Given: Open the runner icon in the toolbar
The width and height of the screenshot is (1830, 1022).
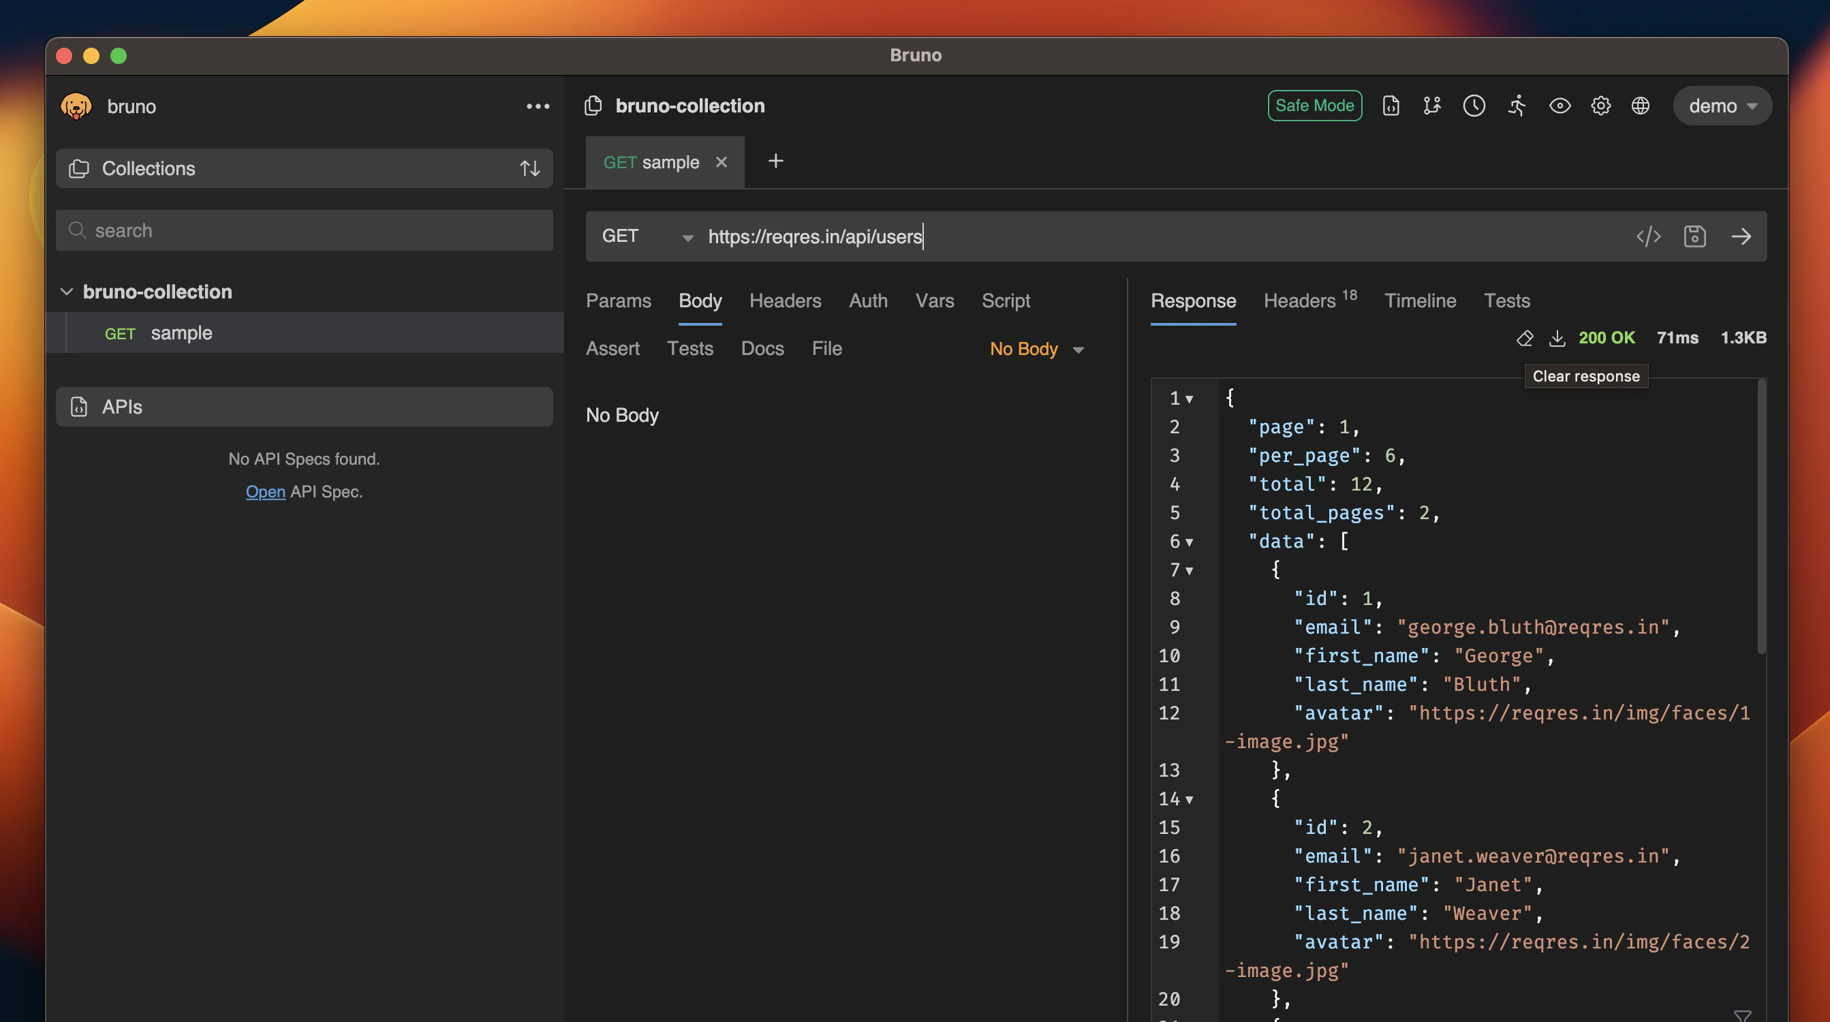Looking at the screenshot, I should point(1517,106).
